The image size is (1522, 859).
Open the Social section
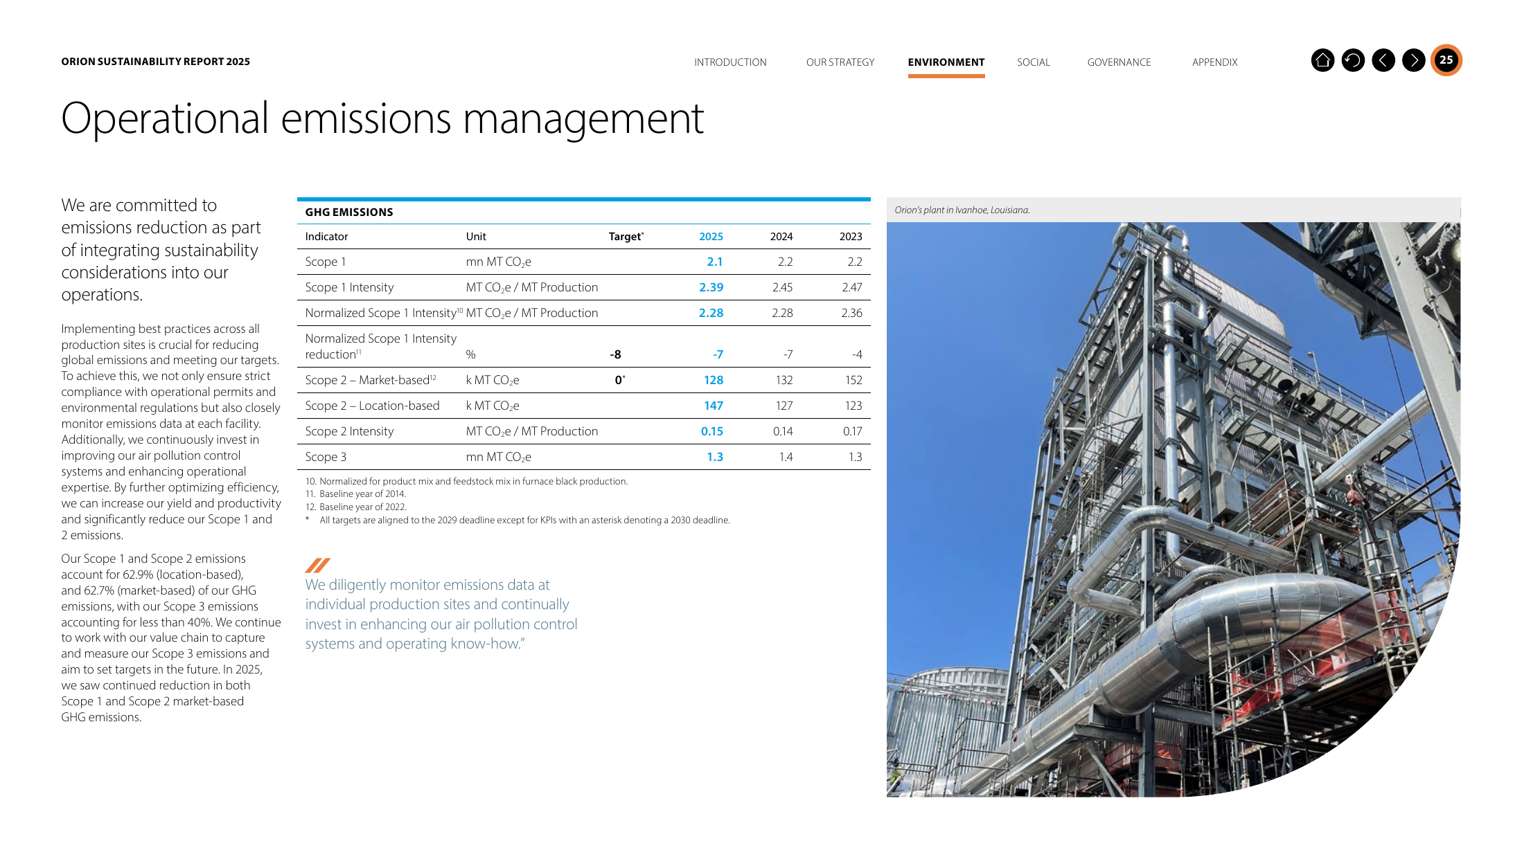(x=1034, y=62)
